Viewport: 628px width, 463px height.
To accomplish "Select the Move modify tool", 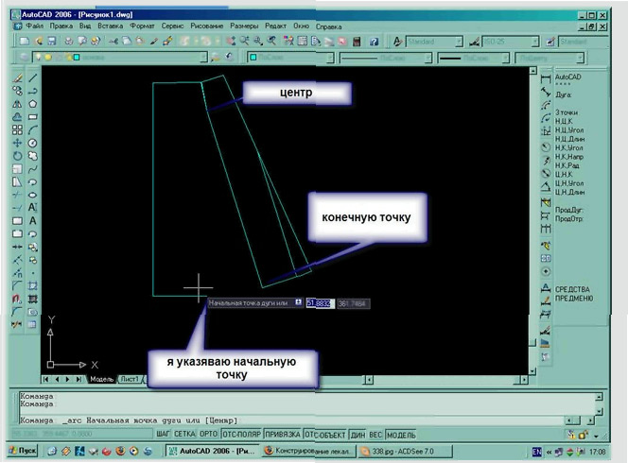I will point(18,143).
